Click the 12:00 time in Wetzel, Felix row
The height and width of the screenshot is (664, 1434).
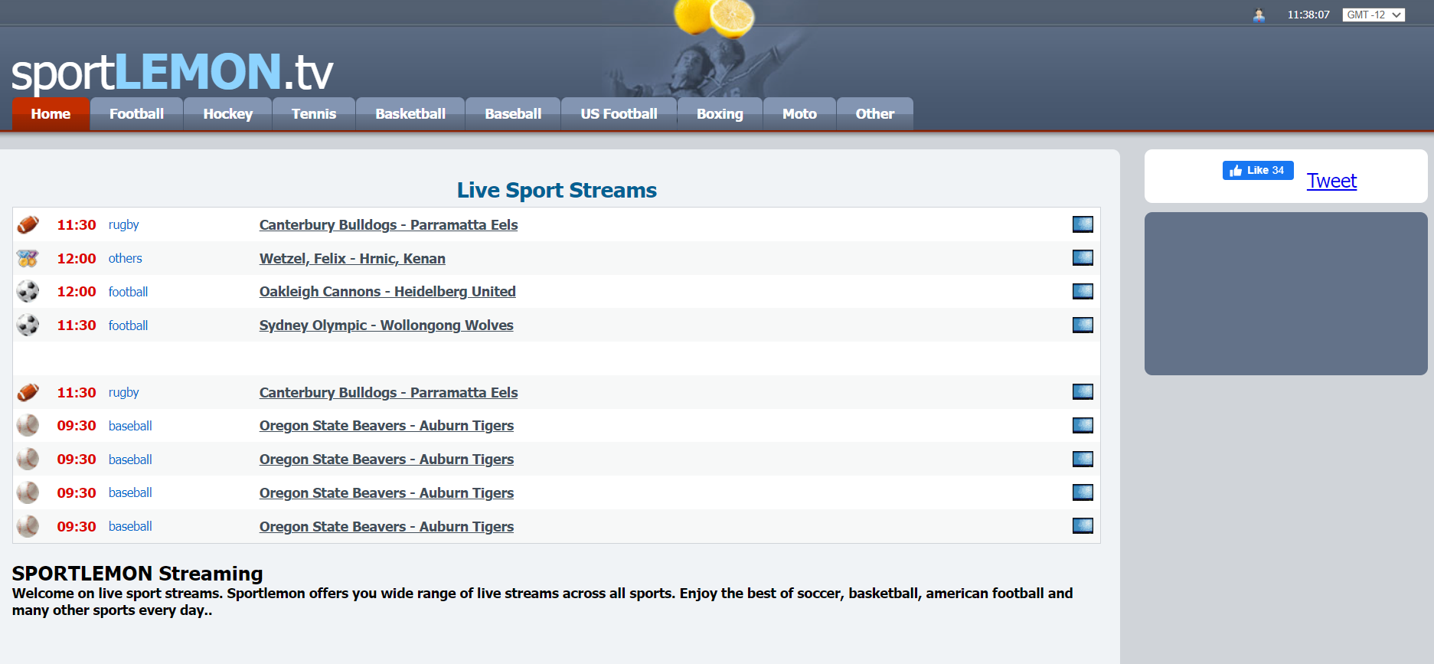(x=77, y=258)
